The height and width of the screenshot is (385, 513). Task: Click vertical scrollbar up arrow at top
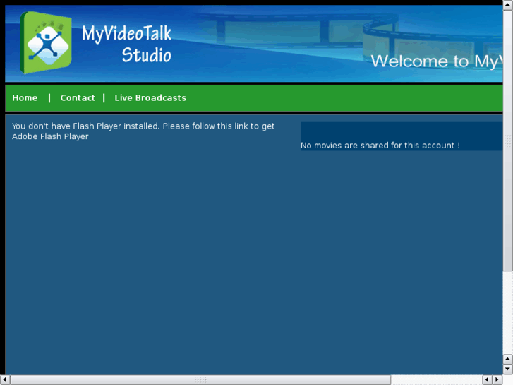click(508, 5)
